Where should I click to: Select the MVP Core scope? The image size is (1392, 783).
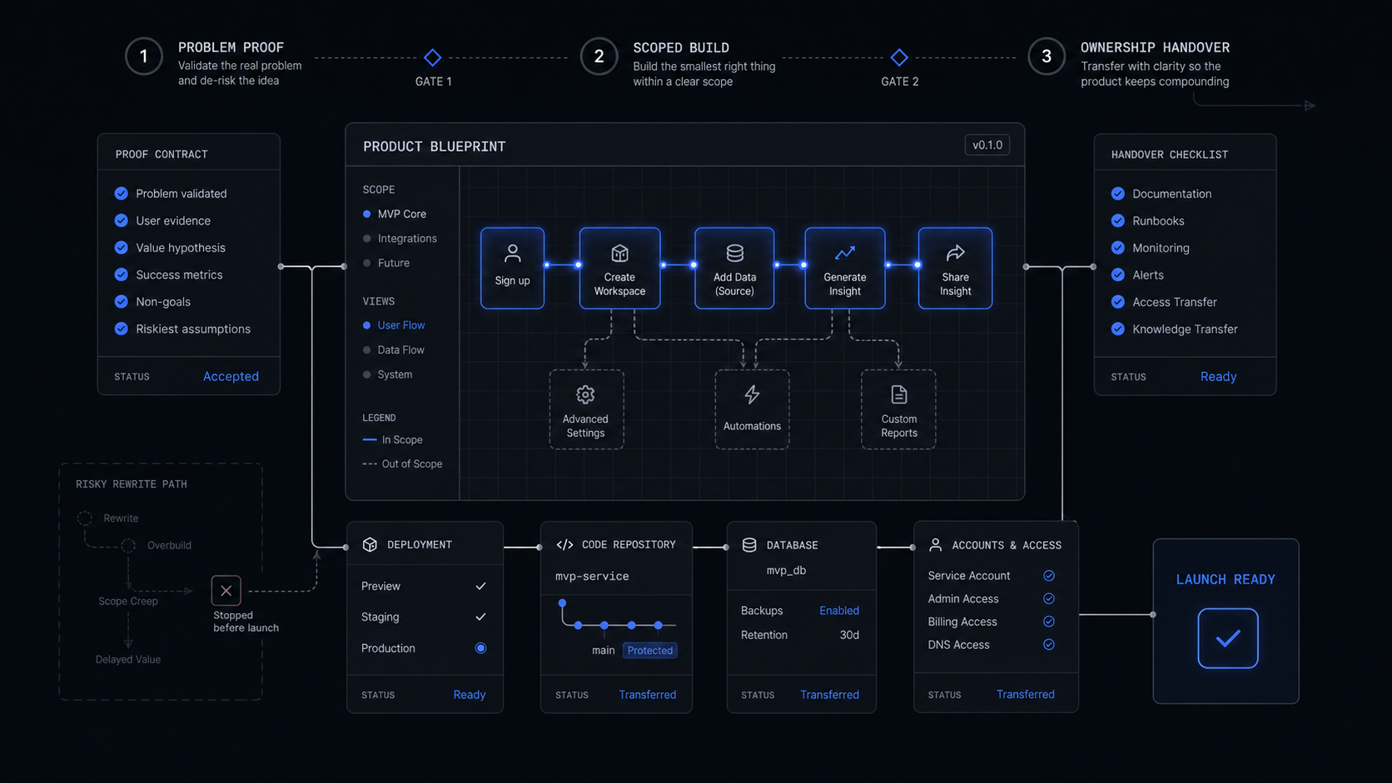[395, 214]
